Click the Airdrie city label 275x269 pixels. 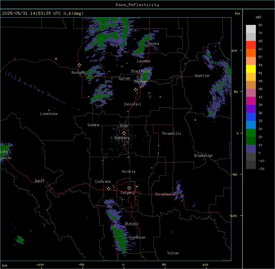click(x=129, y=172)
